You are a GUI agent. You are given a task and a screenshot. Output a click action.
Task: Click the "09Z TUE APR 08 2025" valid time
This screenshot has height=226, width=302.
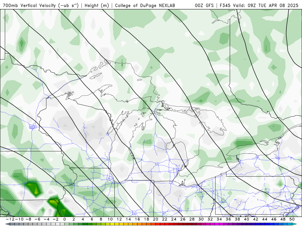tap(273, 5)
